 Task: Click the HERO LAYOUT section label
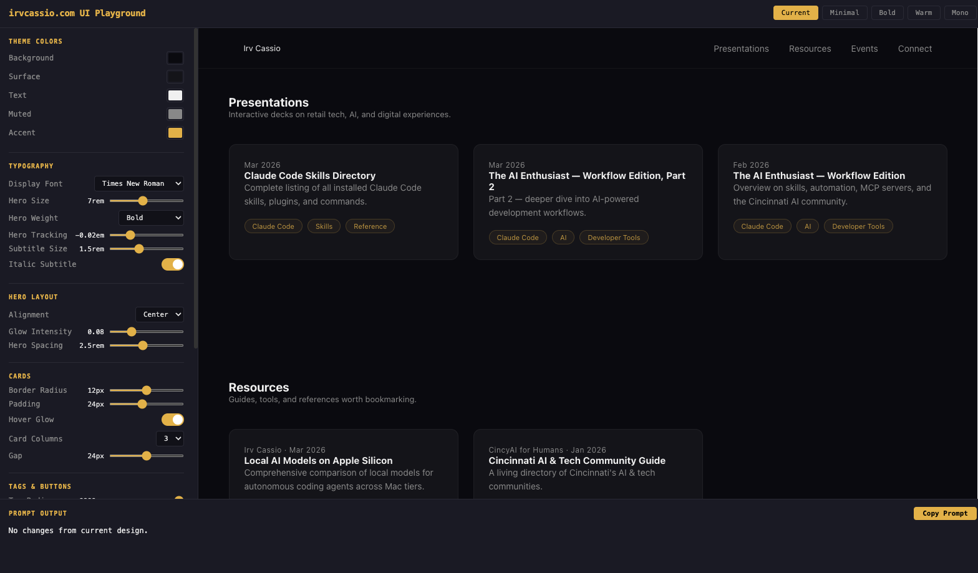(x=33, y=297)
